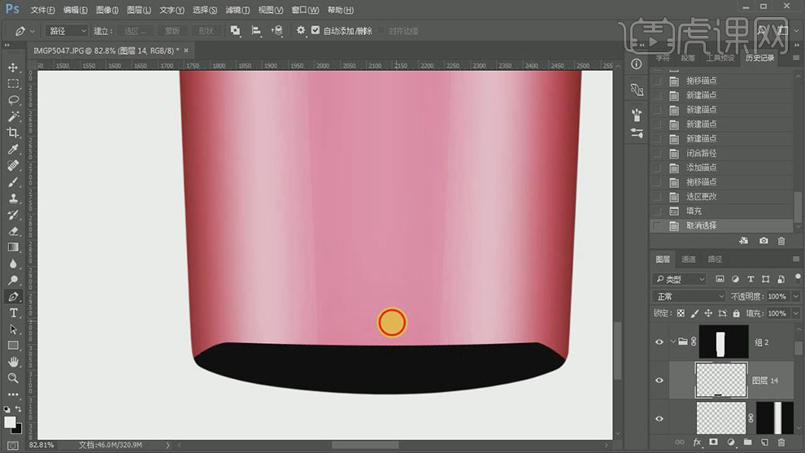Select the Hand tool
This screenshot has height=453, width=805.
13,362
